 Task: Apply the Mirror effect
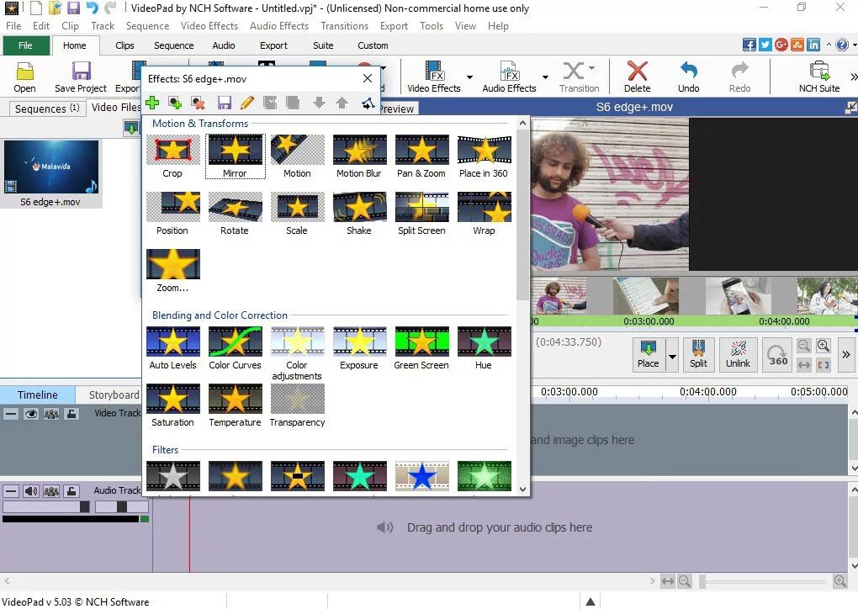235,156
